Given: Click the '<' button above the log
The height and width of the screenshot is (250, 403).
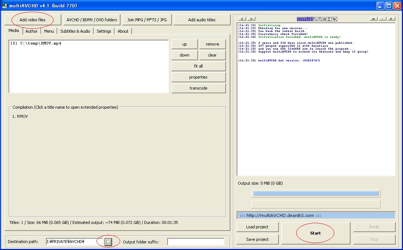Looking at the screenshot, I should tap(242, 19).
